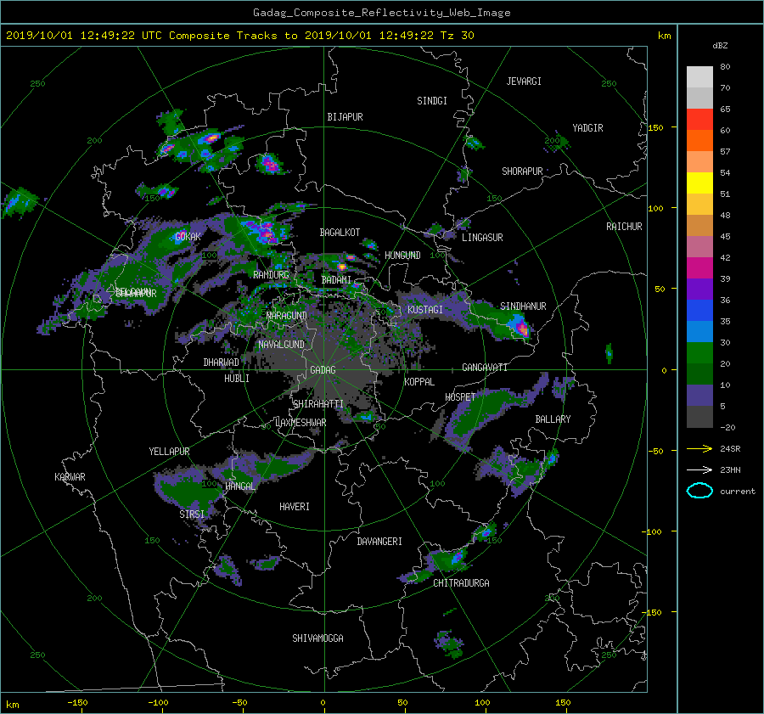Click the BAGALKOT city label
The image size is (764, 714).
point(340,233)
